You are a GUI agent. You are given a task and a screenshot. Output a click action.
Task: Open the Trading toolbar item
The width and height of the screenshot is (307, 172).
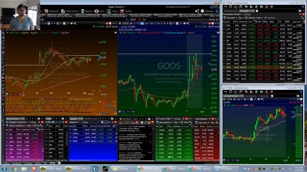pyautogui.click(x=126, y=11)
